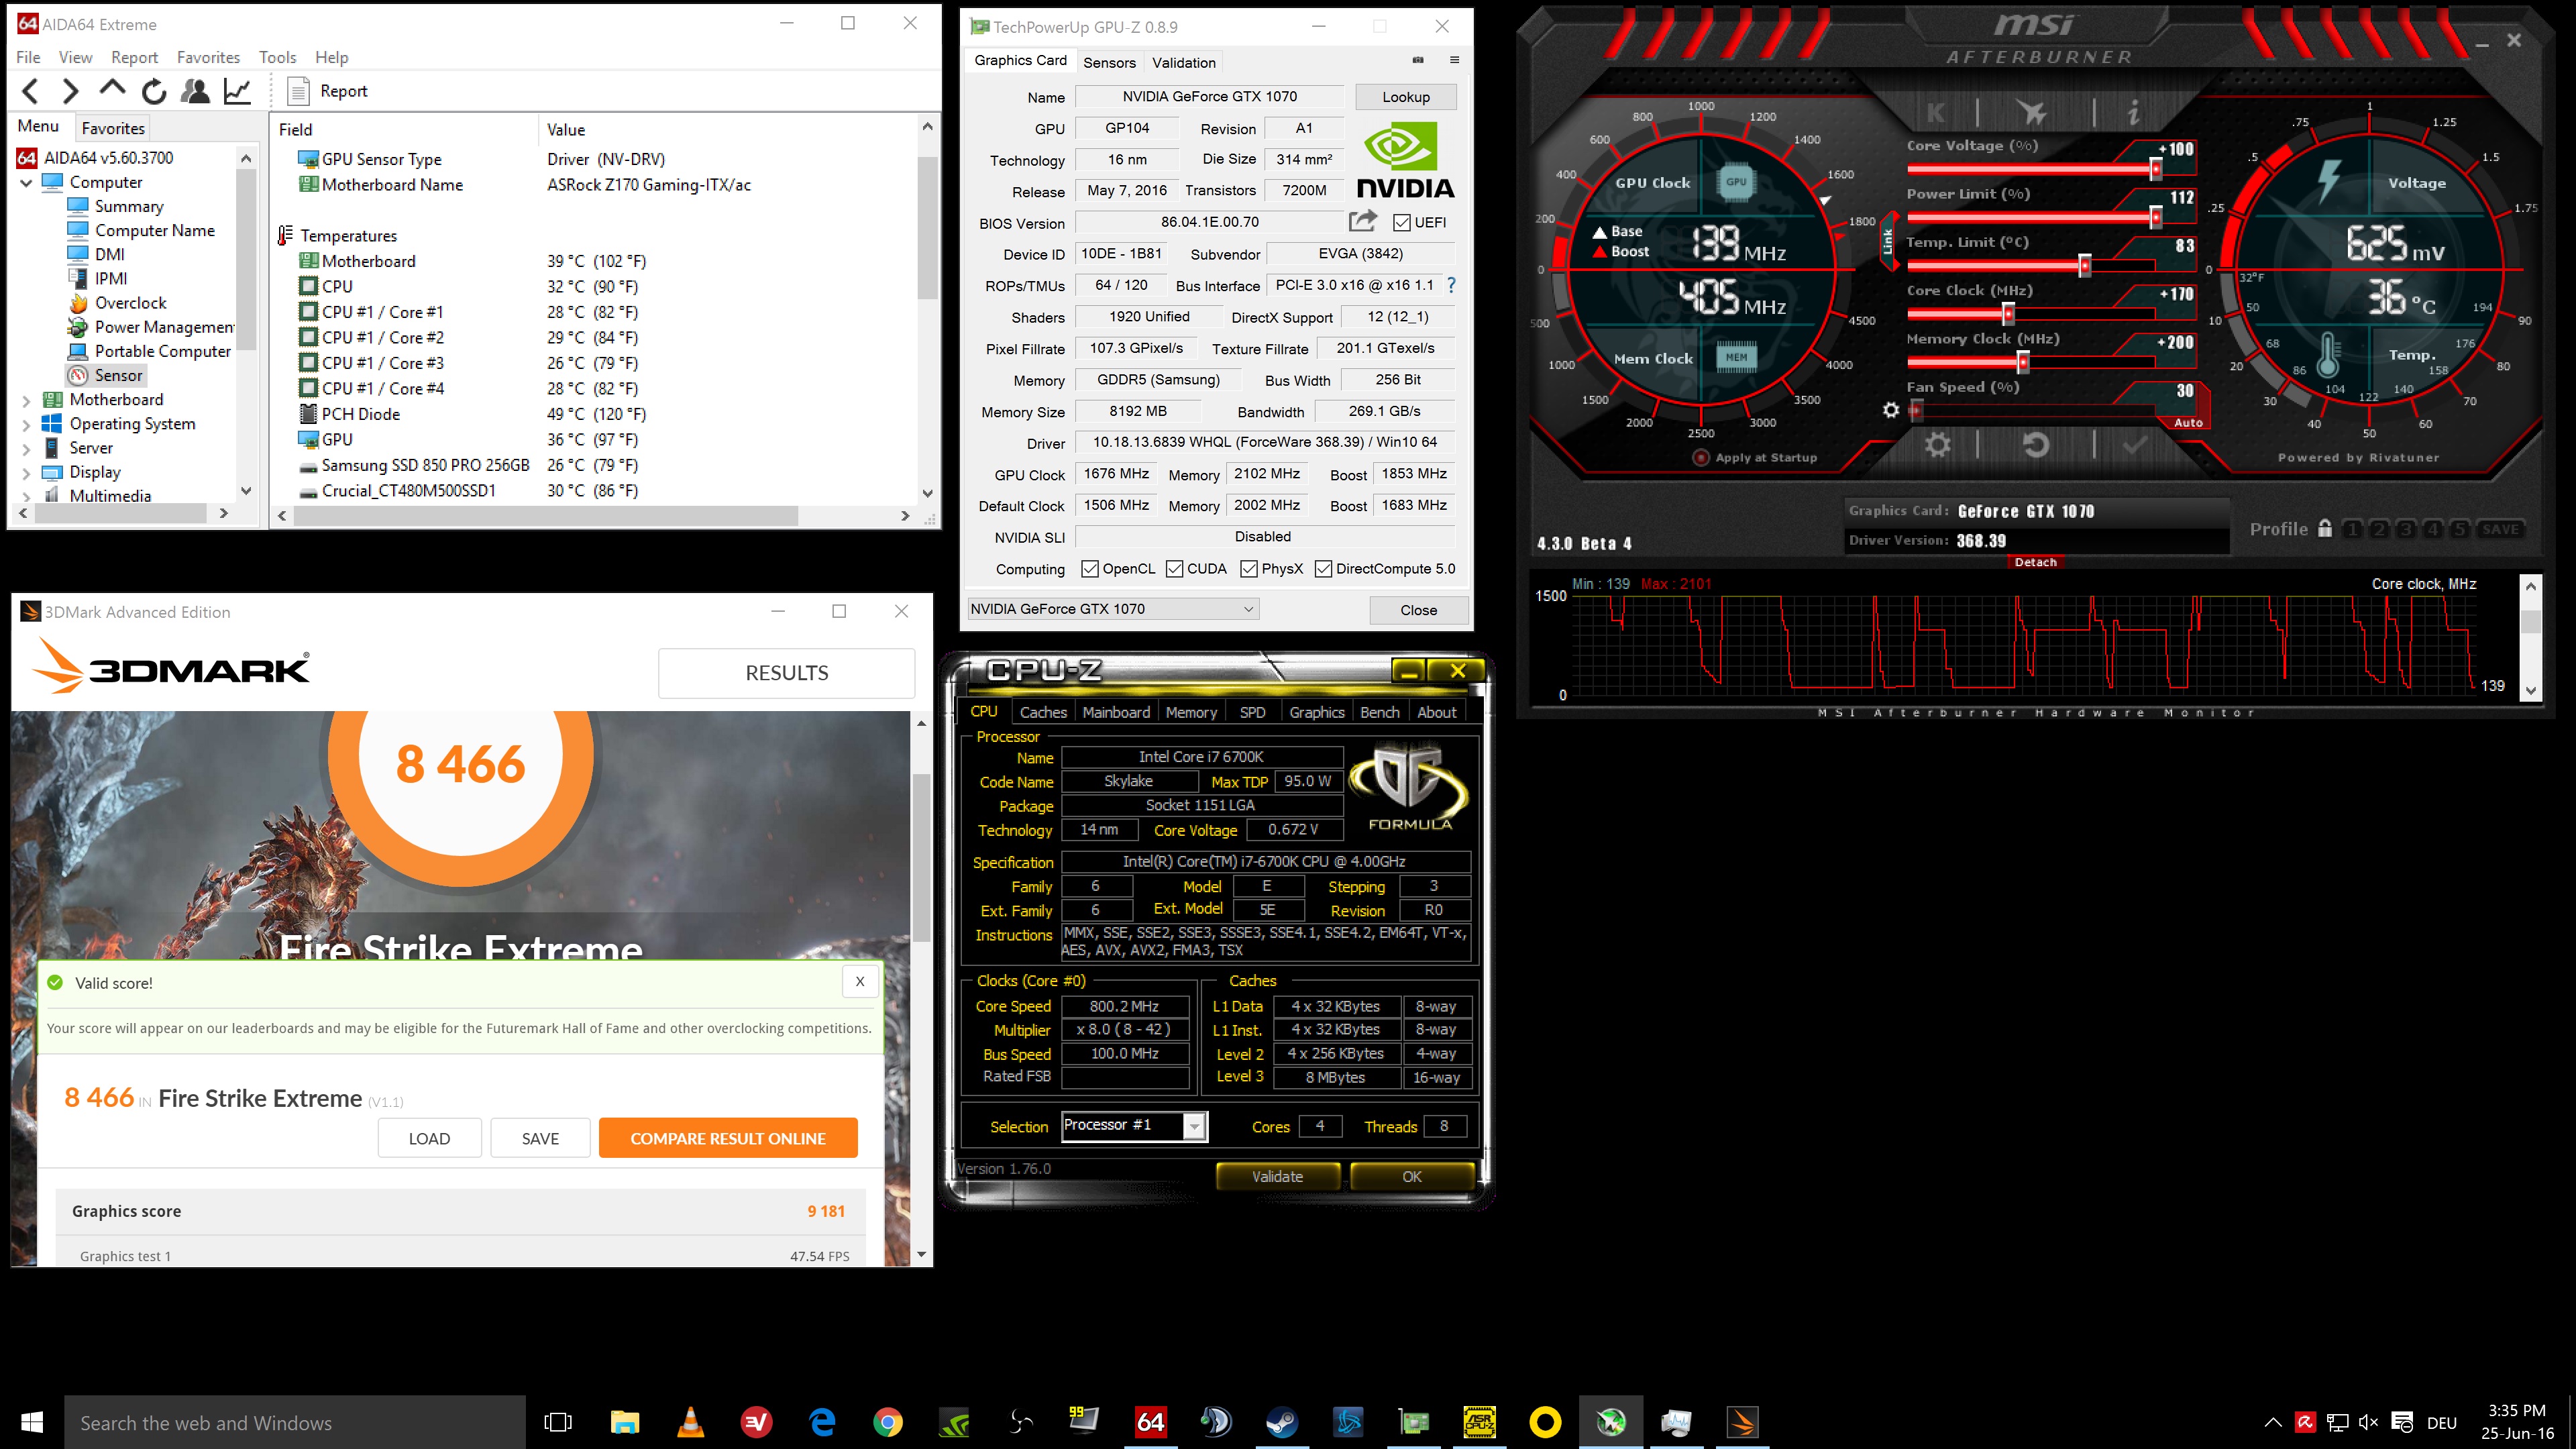Open Microsoft Edge from the taskbar
The height and width of the screenshot is (1449, 2576).
822,1422
